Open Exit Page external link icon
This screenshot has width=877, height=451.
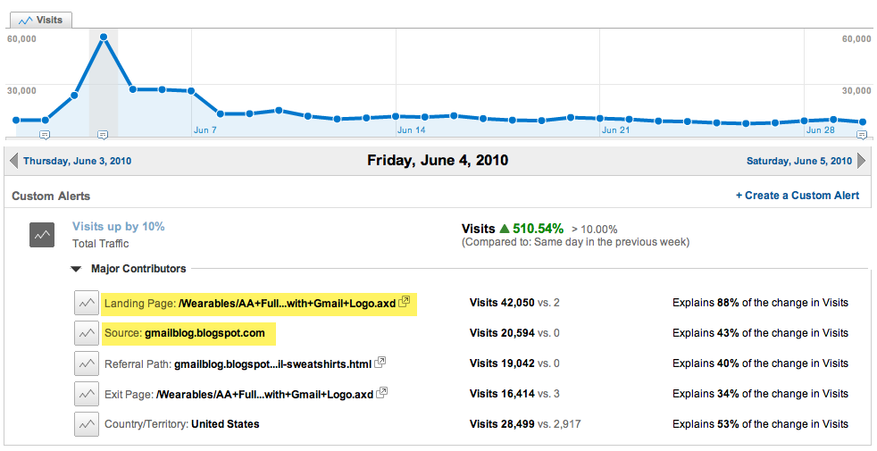pyautogui.click(x=381, y=393)
